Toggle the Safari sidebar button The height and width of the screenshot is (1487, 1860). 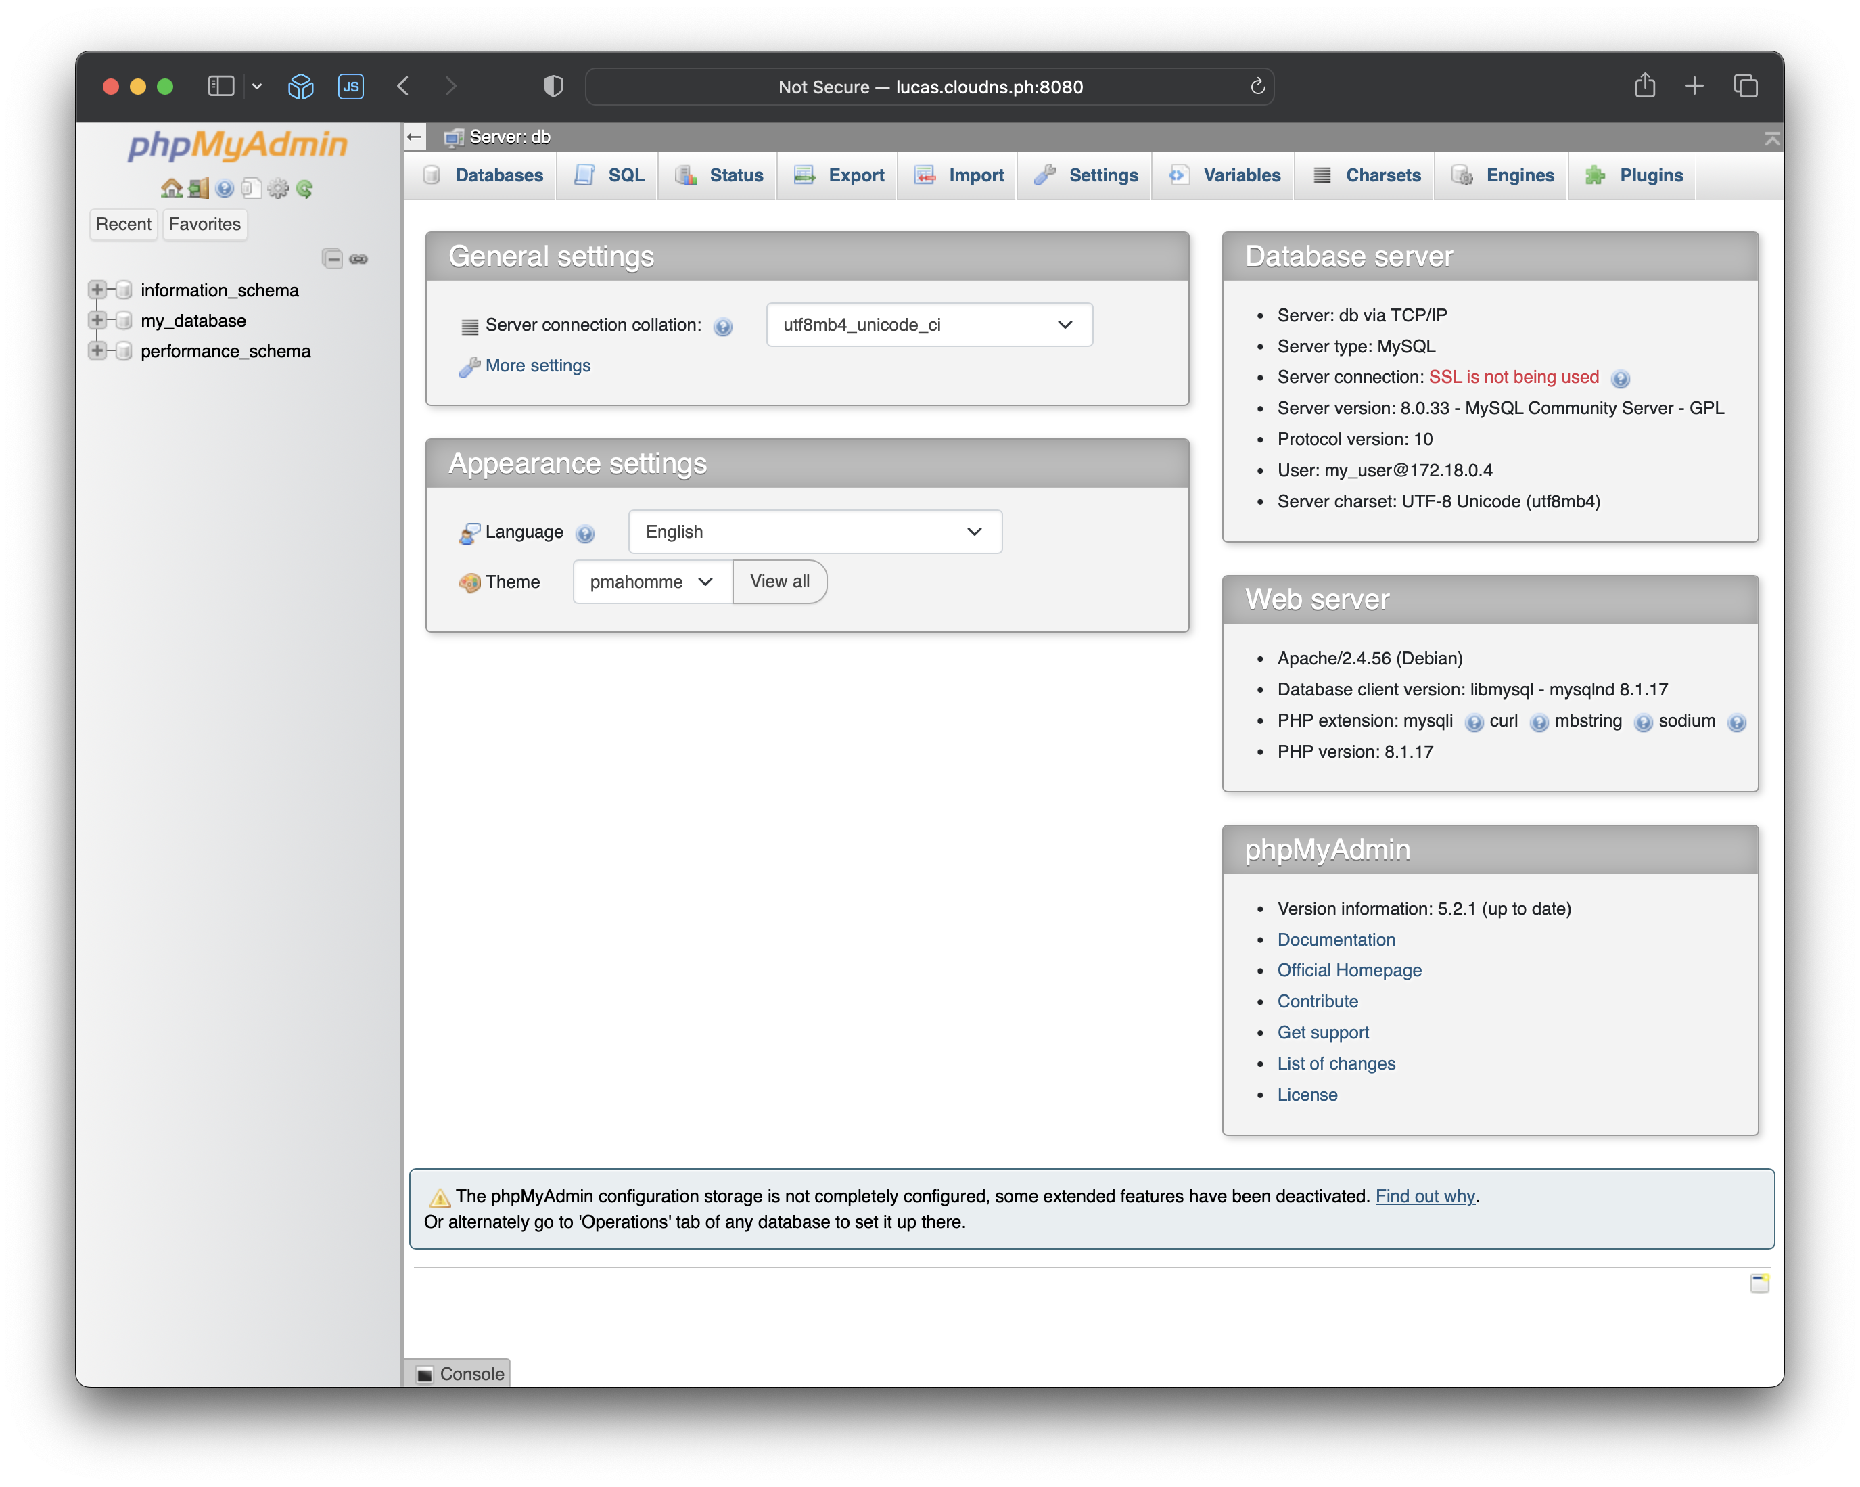coord(221,87)
